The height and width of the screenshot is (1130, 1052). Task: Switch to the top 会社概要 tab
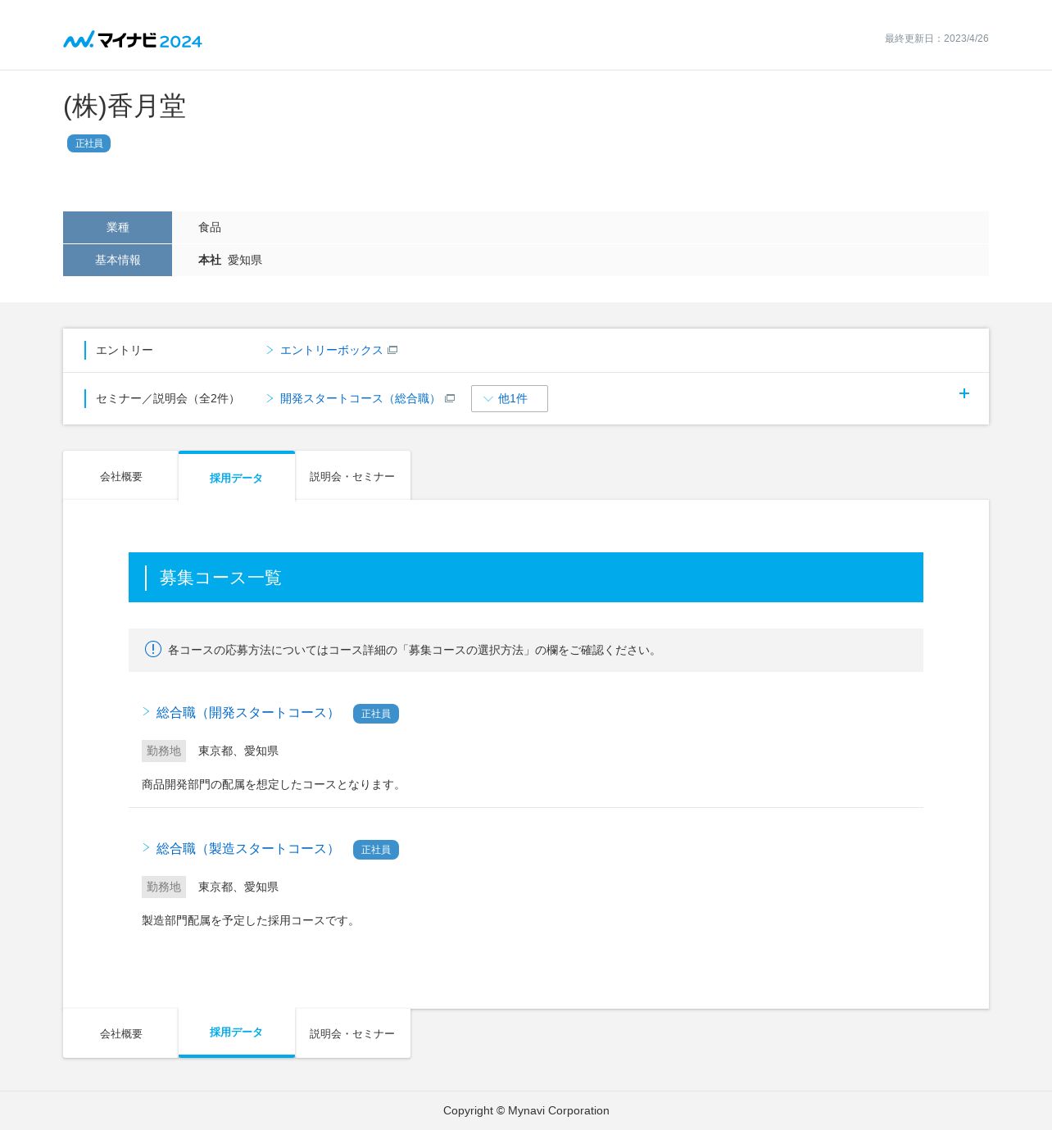(121, 476)
